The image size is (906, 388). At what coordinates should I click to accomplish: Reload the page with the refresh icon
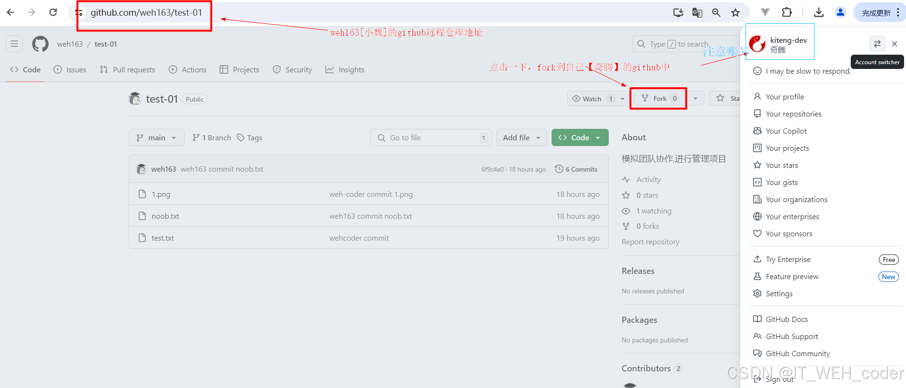[x=53, y=12]
